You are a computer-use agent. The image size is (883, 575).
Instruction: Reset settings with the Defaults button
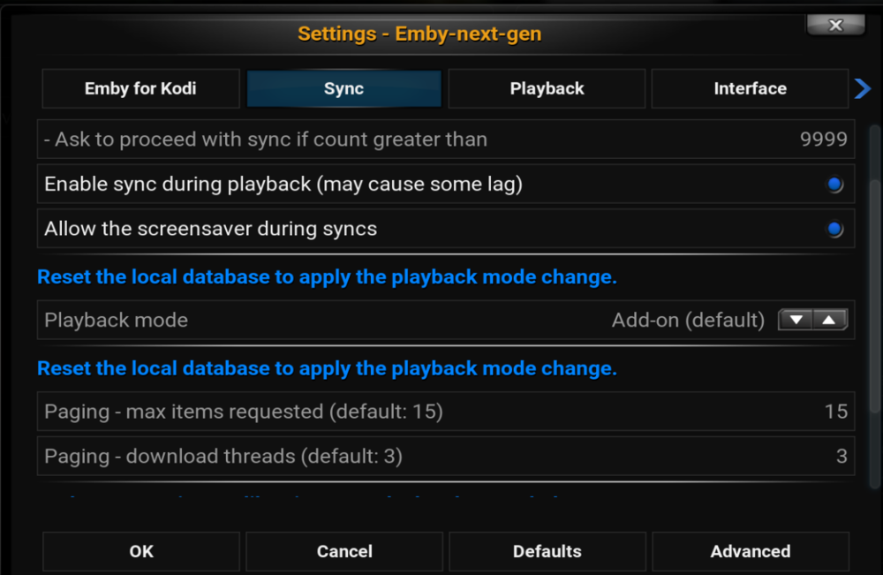tap(547, 551)
